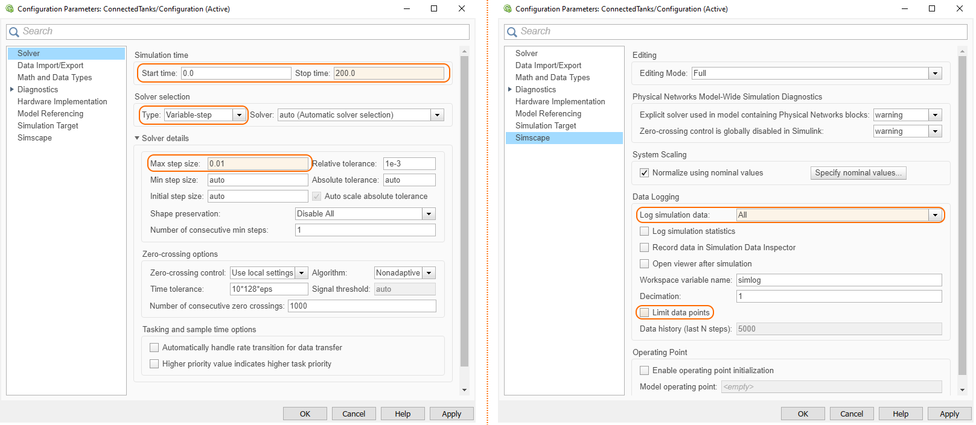976x425 pixels.
Task: Enable Record data in Simulation Data Inspector
Action: point(644,248)
